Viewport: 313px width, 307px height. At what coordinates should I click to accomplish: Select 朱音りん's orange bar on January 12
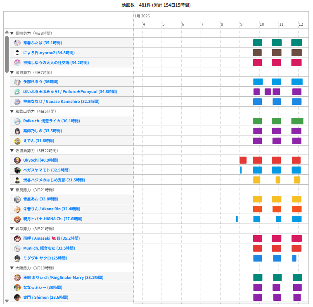click(x=296, y=209)
